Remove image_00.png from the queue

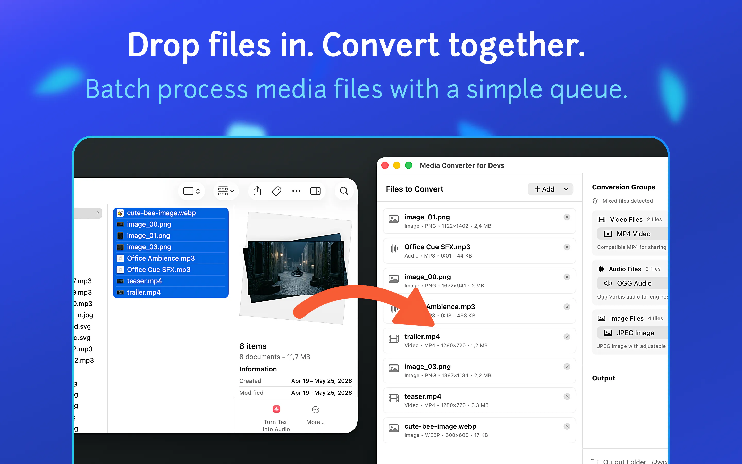pos(567,277)
